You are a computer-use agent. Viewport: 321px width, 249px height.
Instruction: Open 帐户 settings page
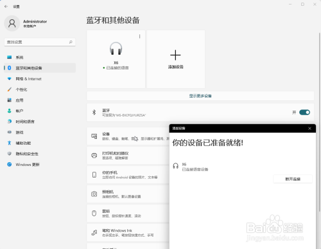[x=40, y=111]
